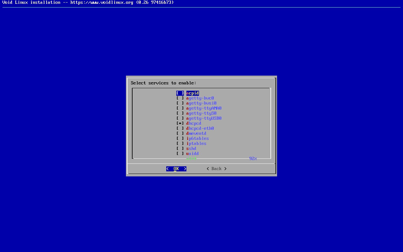This screenshot has height=252, width=403.
Task: Check the box for agetty-hvc0
Action: 180,98
